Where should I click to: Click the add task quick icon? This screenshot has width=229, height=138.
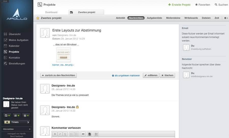[x=7, y=115]
